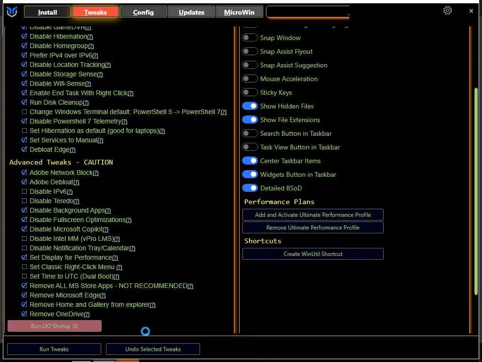Click the Create WinUtil Shortcut button

pyautogui.click(x=313, y=254)
